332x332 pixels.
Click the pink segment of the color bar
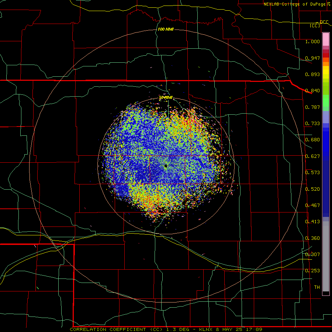tap(326, 39)
